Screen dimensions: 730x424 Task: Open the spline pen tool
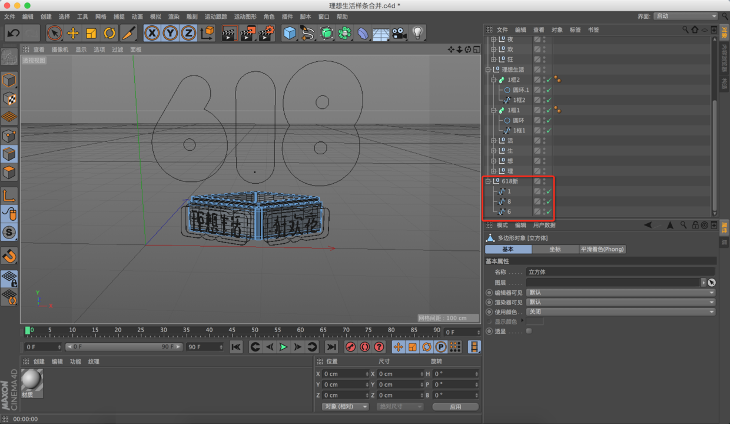pyautogui.click(x=307, y=33)
